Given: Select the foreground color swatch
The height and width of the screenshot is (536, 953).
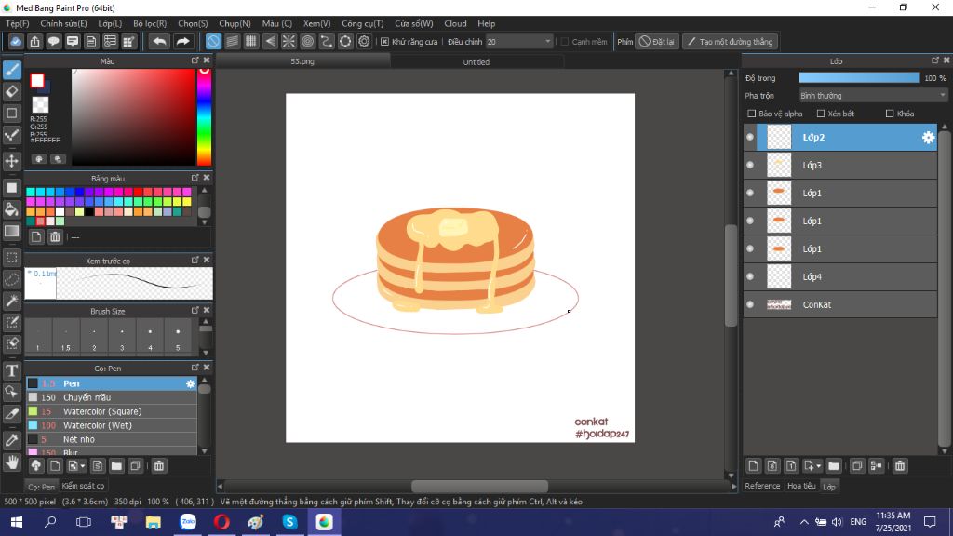Looking at the screenshot, I should coord(37,80).
